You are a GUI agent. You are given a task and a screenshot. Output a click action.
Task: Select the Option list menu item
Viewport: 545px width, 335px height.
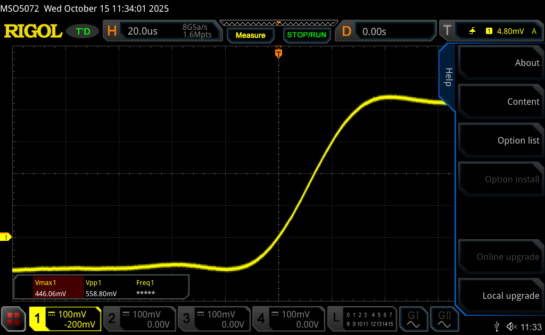pyautogui.click(x=500, y=140)
